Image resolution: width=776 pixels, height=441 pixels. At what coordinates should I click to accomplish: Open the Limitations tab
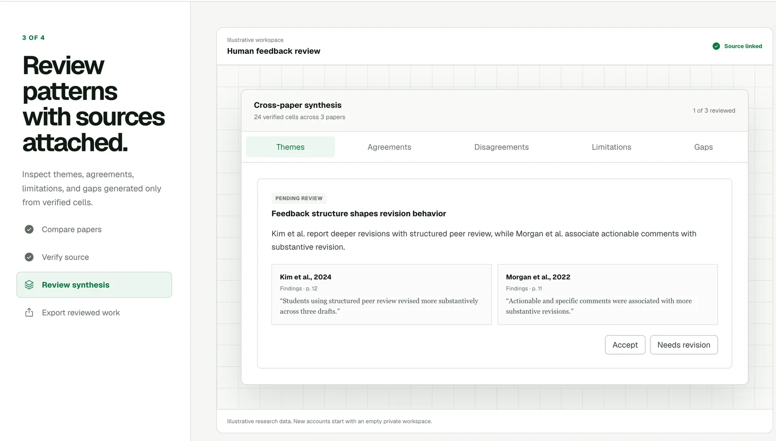pos(611,147)
